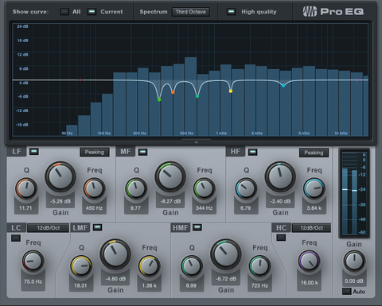Click the MF Freq knob
This screenshot has width=382, height=306.
coord(205,188)
